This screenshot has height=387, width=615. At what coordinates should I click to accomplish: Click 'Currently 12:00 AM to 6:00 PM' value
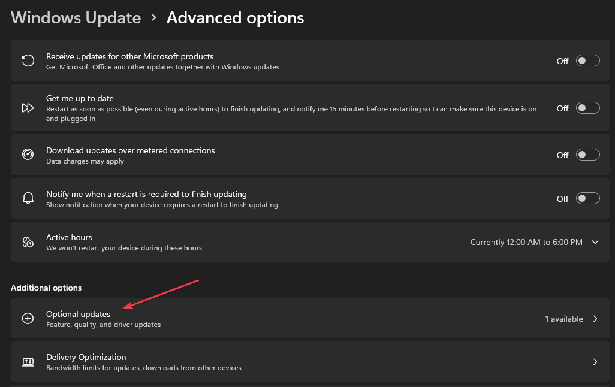(x=526, y=242)
